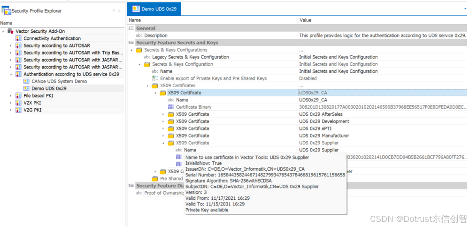The width and height of the screenshot is (469, 227).
Task: Click the Disabled value for private key export
Action: tap(308, 78)
